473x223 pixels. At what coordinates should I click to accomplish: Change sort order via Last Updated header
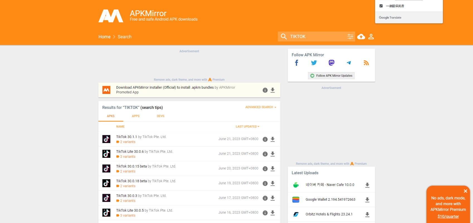247,127
